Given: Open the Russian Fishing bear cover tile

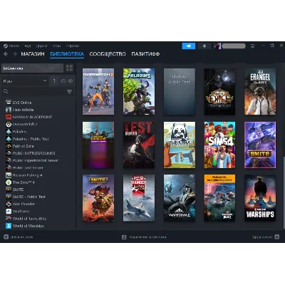Looking at the screenshot, I should [180, 145].
